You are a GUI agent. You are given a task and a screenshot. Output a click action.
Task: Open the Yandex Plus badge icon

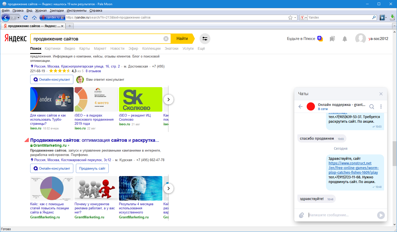point(320,38)
